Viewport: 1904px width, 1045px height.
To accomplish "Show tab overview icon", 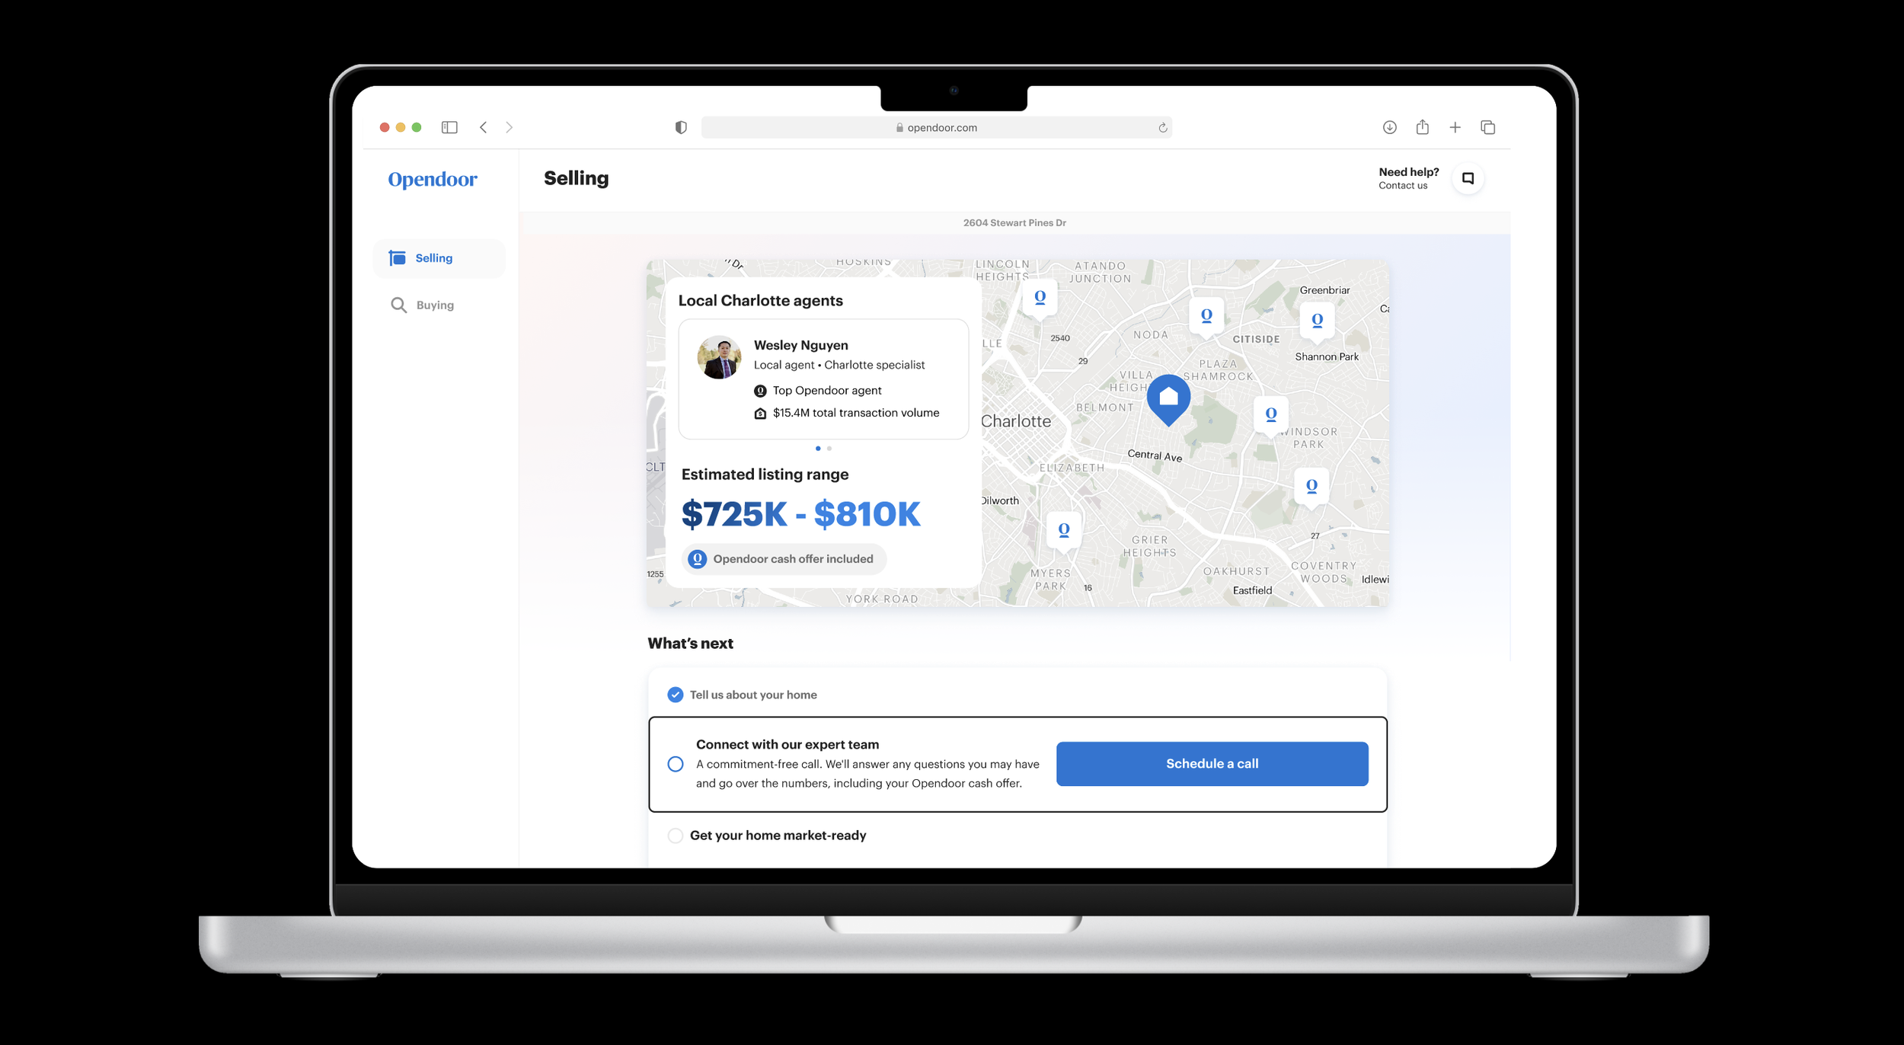I will 1487,127.
